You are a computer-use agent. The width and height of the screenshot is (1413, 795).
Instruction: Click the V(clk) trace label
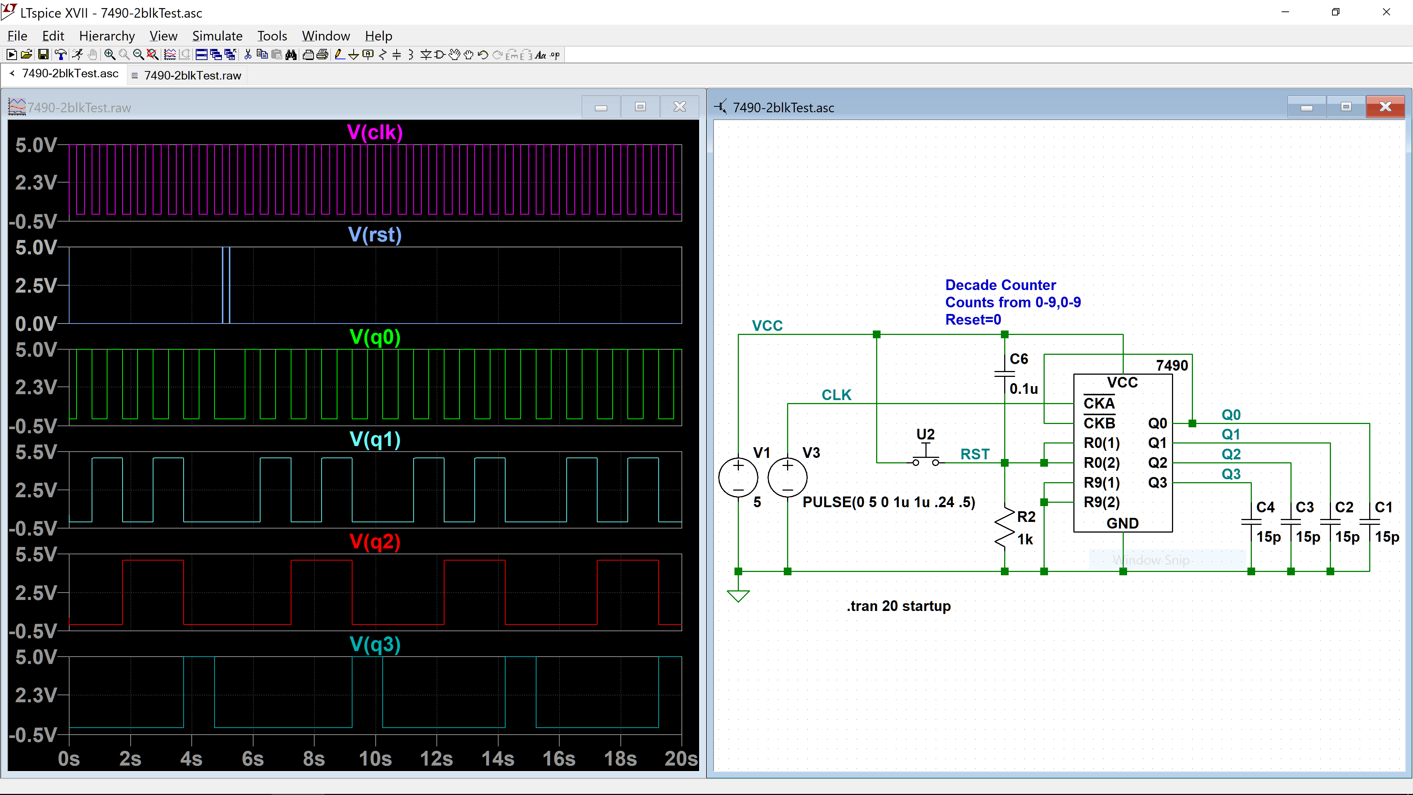(375, 132)
